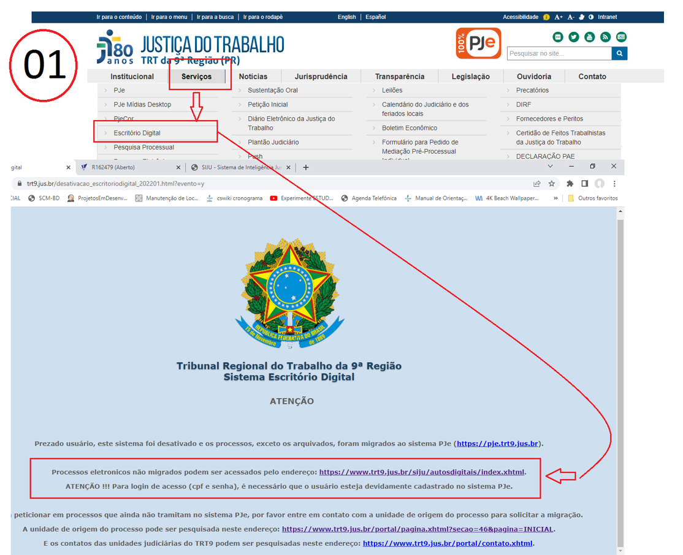Open the Intranet link

[607, 17]
